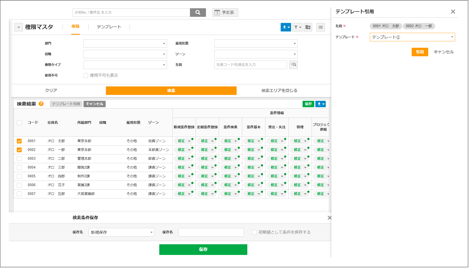Enable 使用不可も表示 checkbox
The image size is (469, 268).
(86, 75)
